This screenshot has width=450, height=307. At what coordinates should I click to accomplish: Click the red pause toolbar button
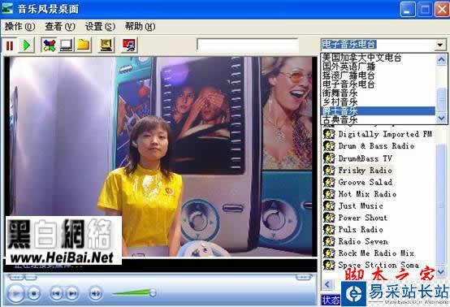point(10,45)
